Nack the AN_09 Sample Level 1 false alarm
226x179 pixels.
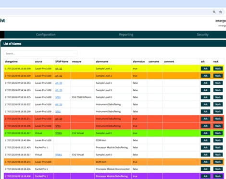coord(218,83)
